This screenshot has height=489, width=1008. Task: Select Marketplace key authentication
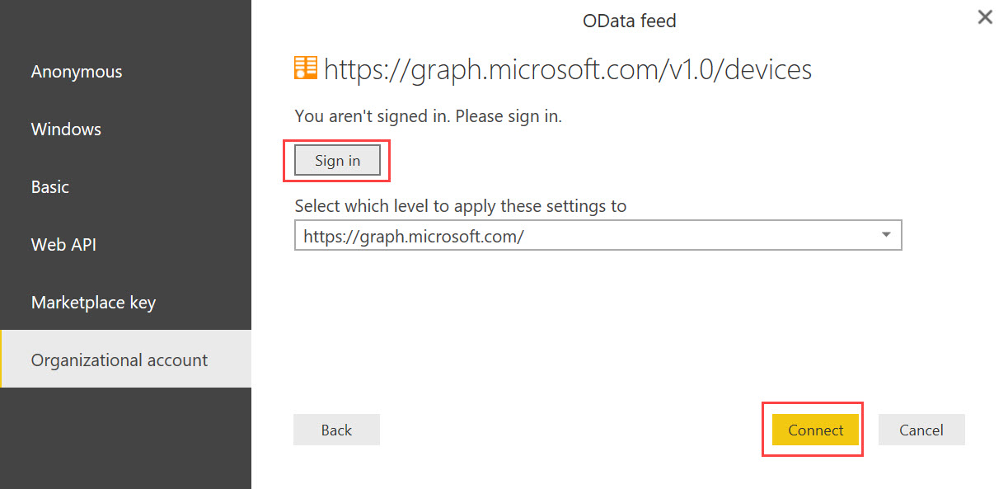point(93,303)
